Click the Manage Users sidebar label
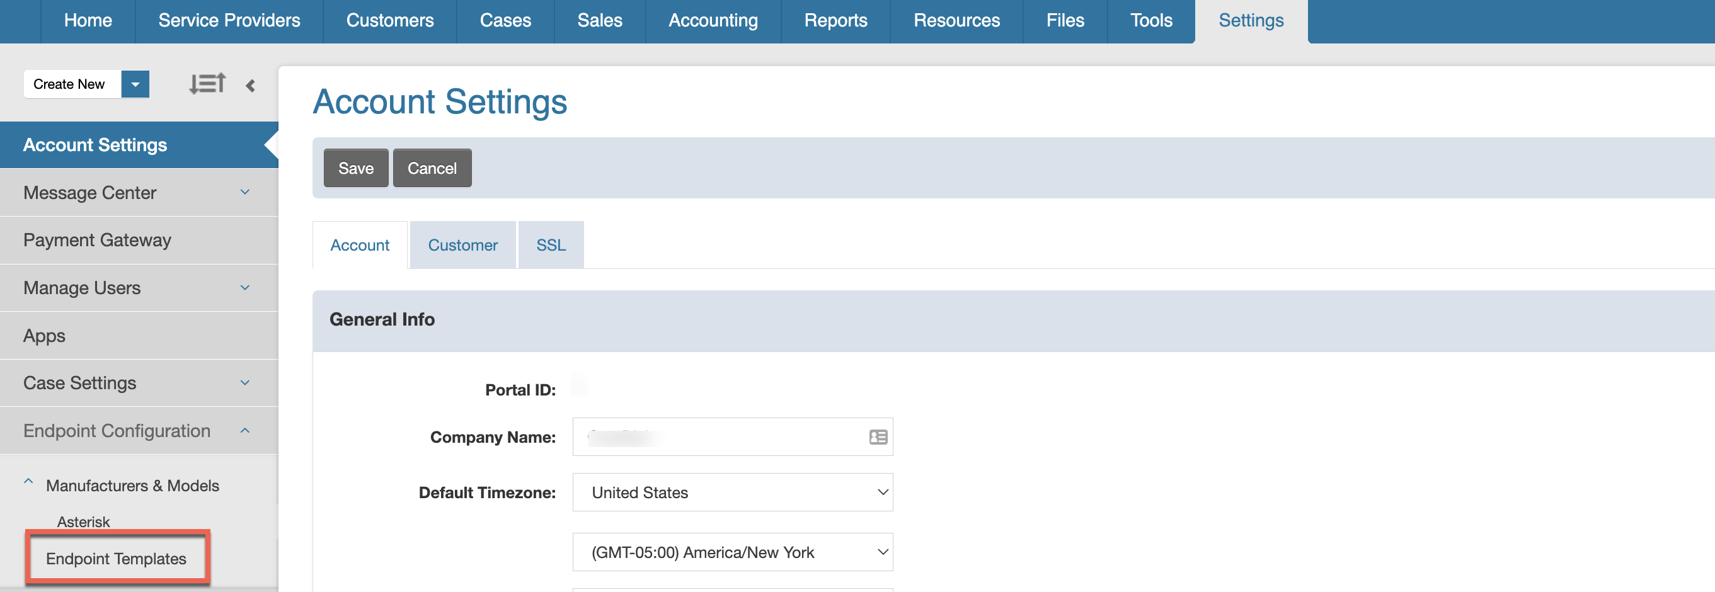The width and height of the screenshot is (1715, 592). pos(82,288)
